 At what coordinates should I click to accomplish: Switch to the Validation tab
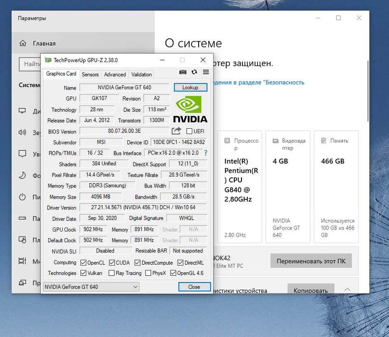[141, 74]
